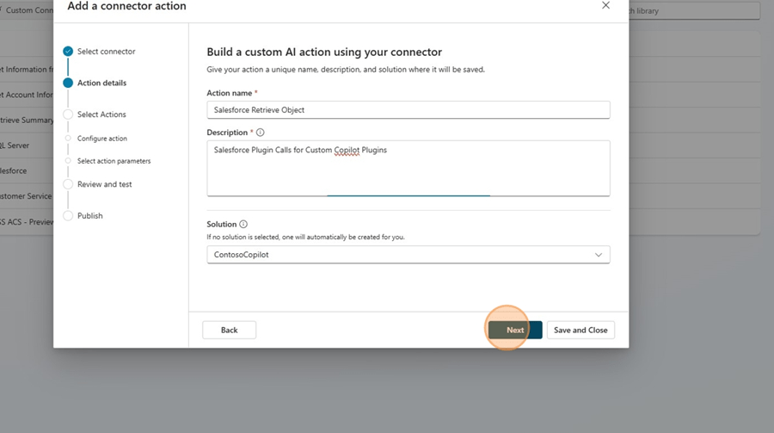Click the Custom Connector filter at top left
774x433 pixels.
pos(26,10)
